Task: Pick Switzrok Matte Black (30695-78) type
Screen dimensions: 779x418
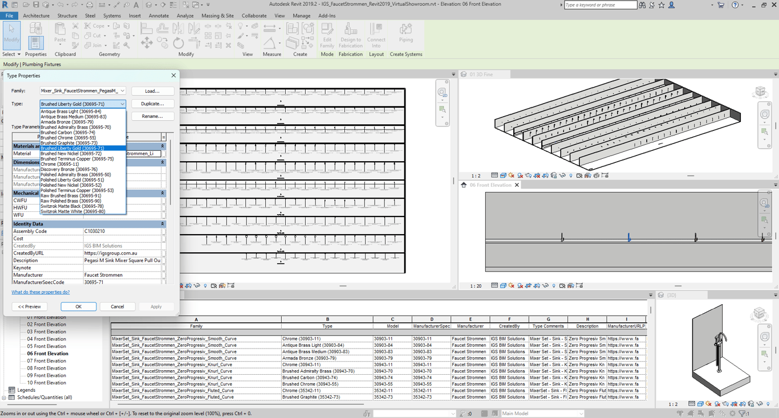Action: tap(72, 206)
